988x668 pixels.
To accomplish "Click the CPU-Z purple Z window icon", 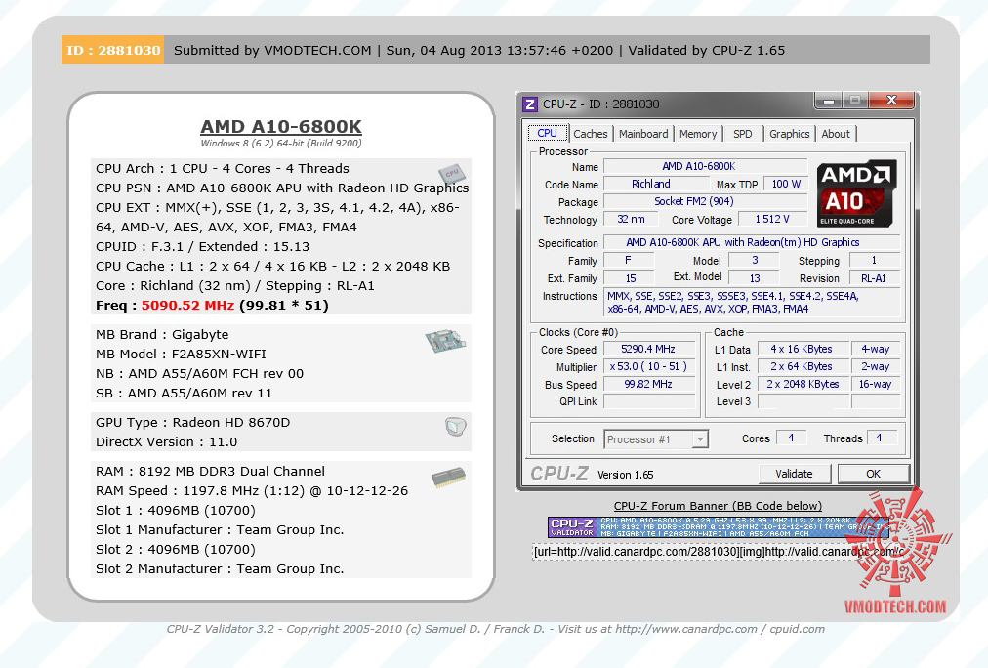I will (530, 104).
